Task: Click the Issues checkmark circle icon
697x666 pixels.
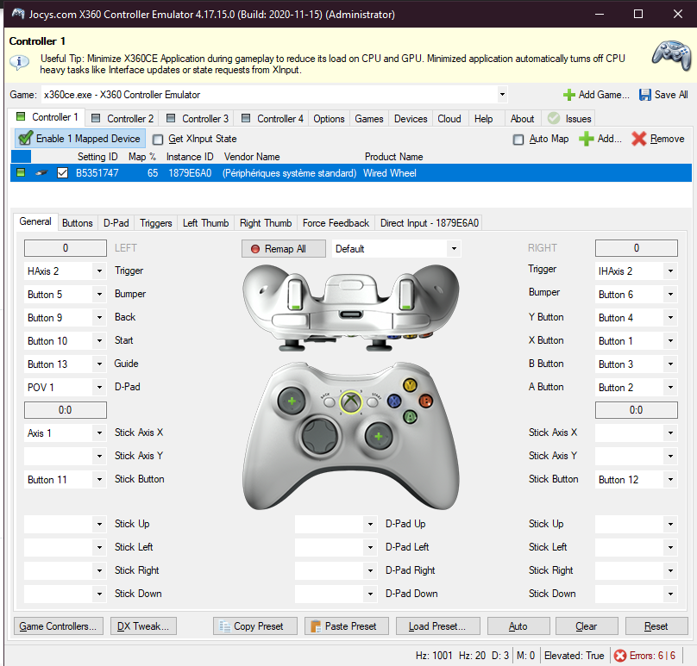Action: point(554,118)
